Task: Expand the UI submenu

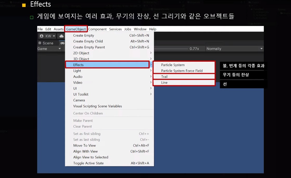Action: tap(109, 88)
